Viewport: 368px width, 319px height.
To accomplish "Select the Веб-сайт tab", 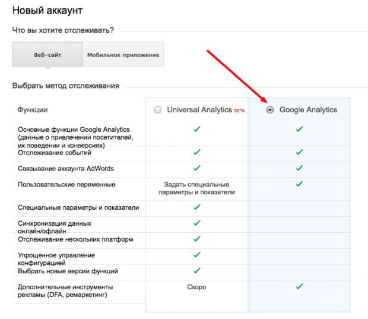I will [x=47, y=55].
